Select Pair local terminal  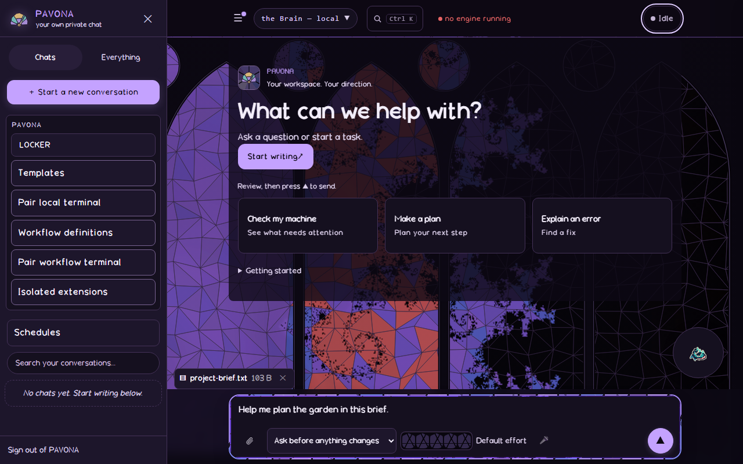coord(83,202)
